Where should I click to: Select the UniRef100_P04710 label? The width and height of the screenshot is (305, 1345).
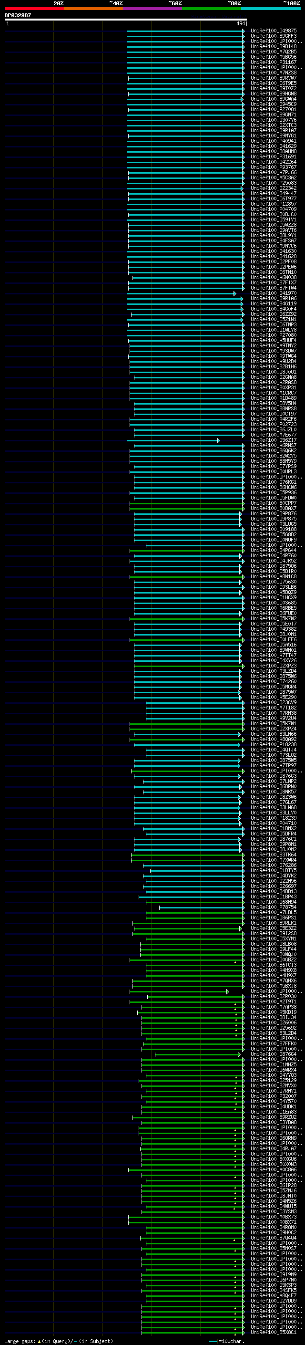tap(274, 823)
